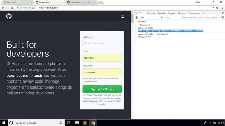This screenshot has height=126, width=225.
Task: Close the Bangladesh browser tab
Action: click(63, 2)
